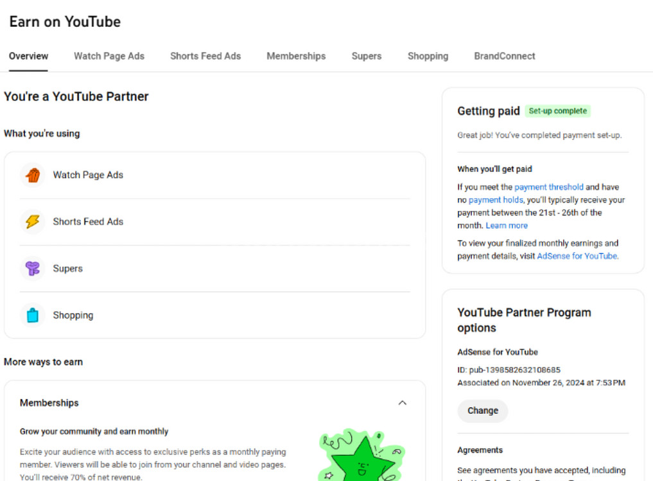The width and height of the screenshot is (653, 481).
Task: Follow the payment holds link
Action: (x=496, y=200)
